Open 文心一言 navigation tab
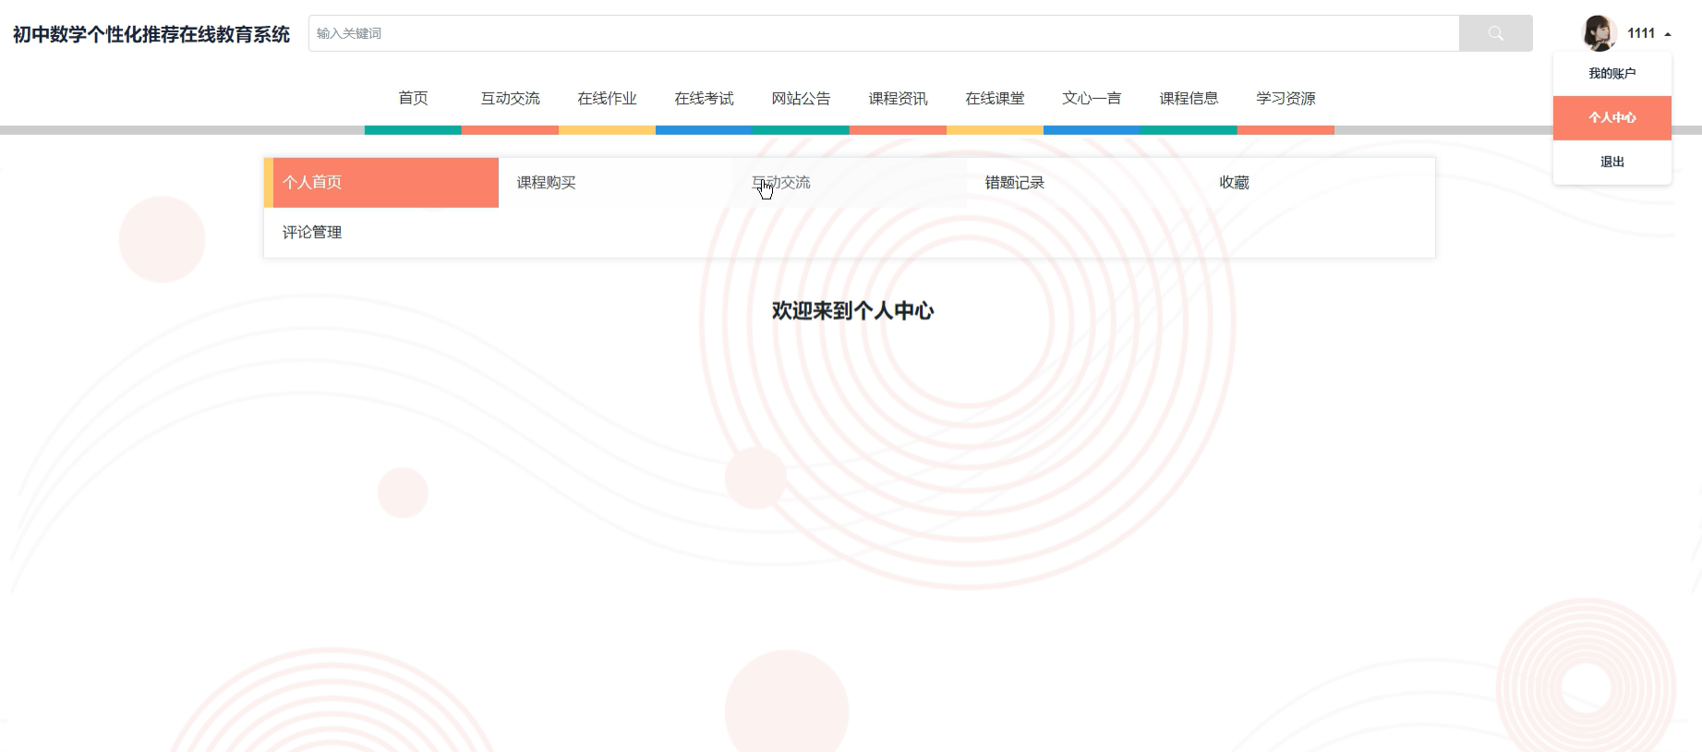1702x752 pixels. 1092,98
